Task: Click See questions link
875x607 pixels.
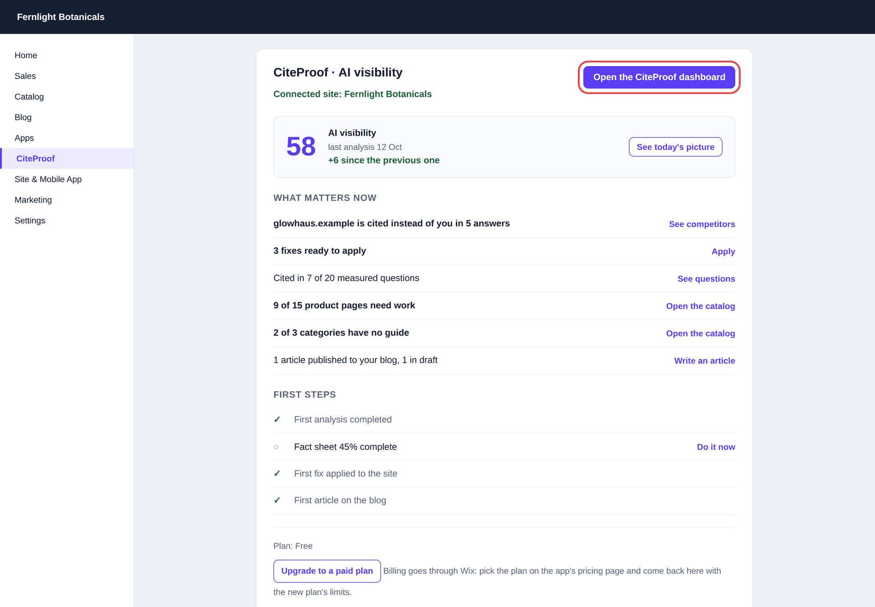Action: [x=706, y=279]
